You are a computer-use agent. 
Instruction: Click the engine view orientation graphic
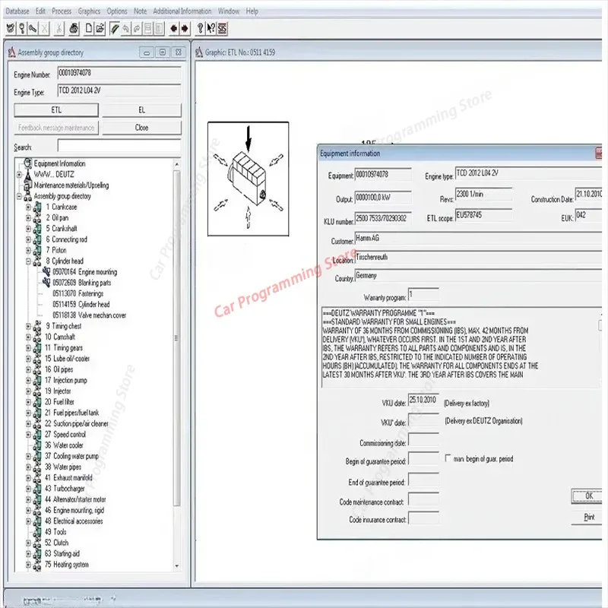(x=249, y=179)
